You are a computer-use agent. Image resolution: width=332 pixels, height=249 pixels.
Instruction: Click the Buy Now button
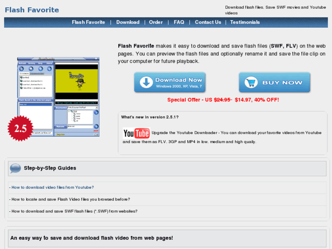[274, 82]
